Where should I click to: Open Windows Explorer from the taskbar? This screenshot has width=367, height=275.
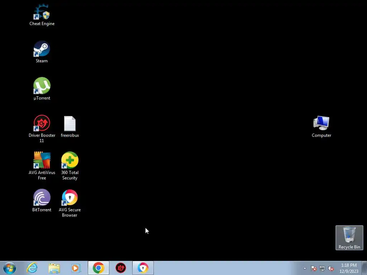[x=54, y=268]
